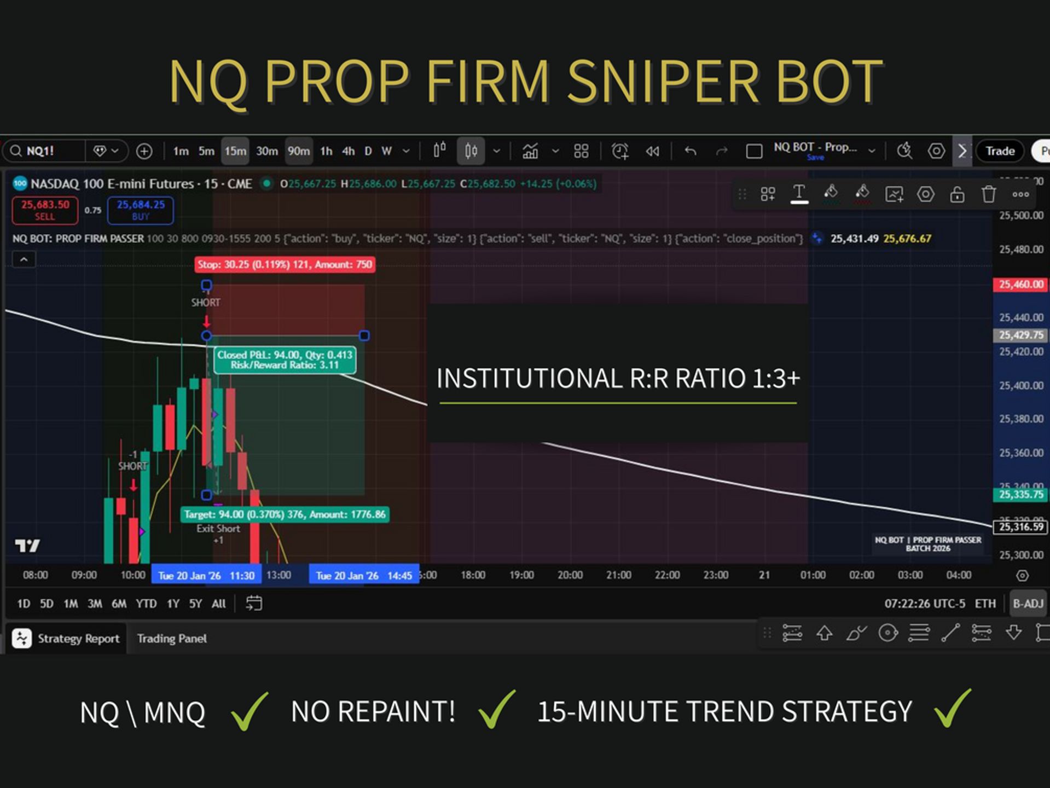This screenshot has width=1050, height=788.
Task: Expand the NQ BOT - Prop layout dropdown
Action: (872, 150)
